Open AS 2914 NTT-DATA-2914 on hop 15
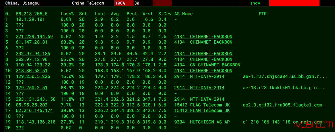This screenshot has height=132, width=335. [x=199, y=99]
